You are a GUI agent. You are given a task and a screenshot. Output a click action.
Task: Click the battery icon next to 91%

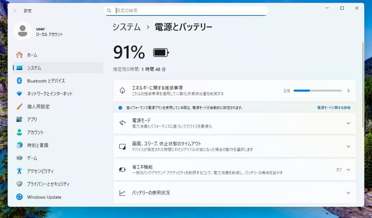[x=160, y=52]
